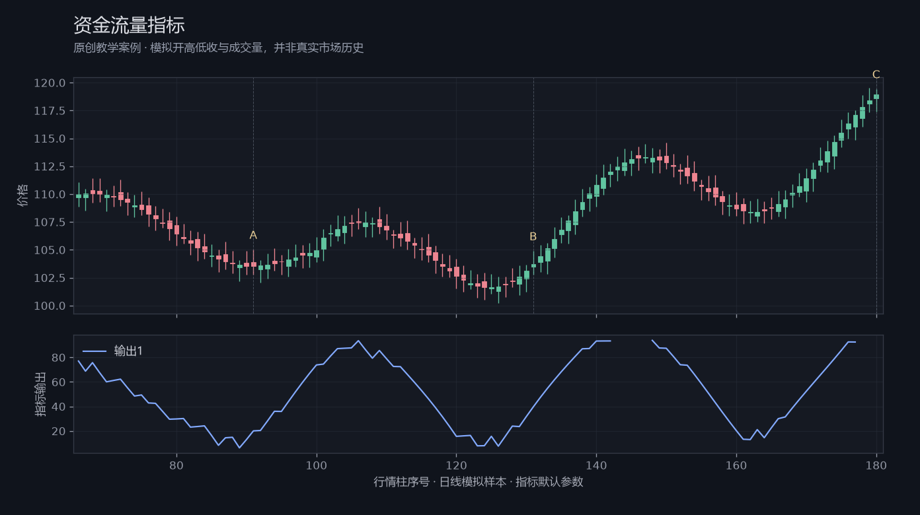Click price axis tick 110.0

(50, 195)
